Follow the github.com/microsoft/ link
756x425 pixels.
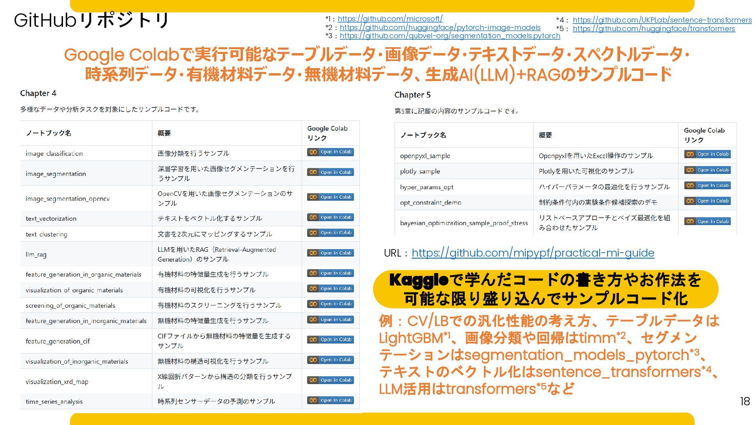(390, 18)
